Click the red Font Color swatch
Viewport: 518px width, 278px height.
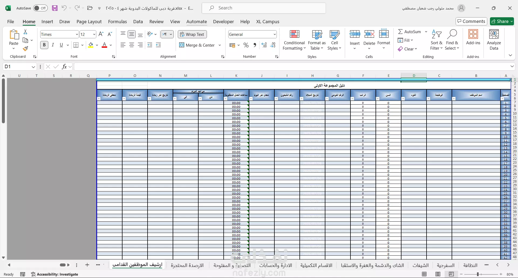[x=104, y=45]
